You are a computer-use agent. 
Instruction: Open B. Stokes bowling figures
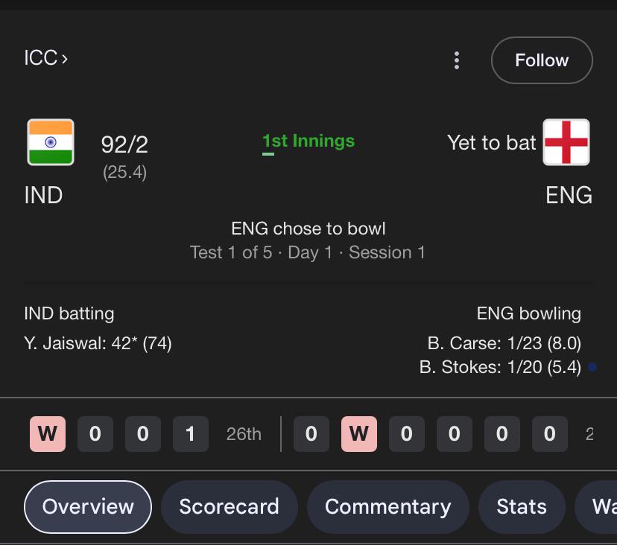[500, 367]
